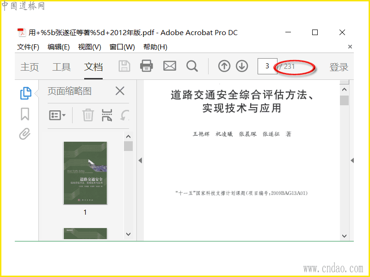Switch to the 工具 tab

point(62,67)
